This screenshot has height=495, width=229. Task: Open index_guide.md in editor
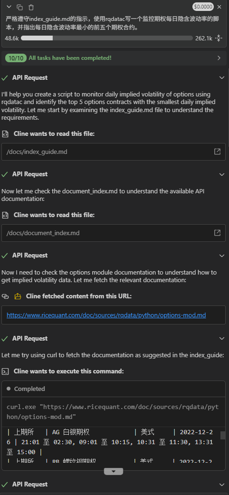[217, 152]
